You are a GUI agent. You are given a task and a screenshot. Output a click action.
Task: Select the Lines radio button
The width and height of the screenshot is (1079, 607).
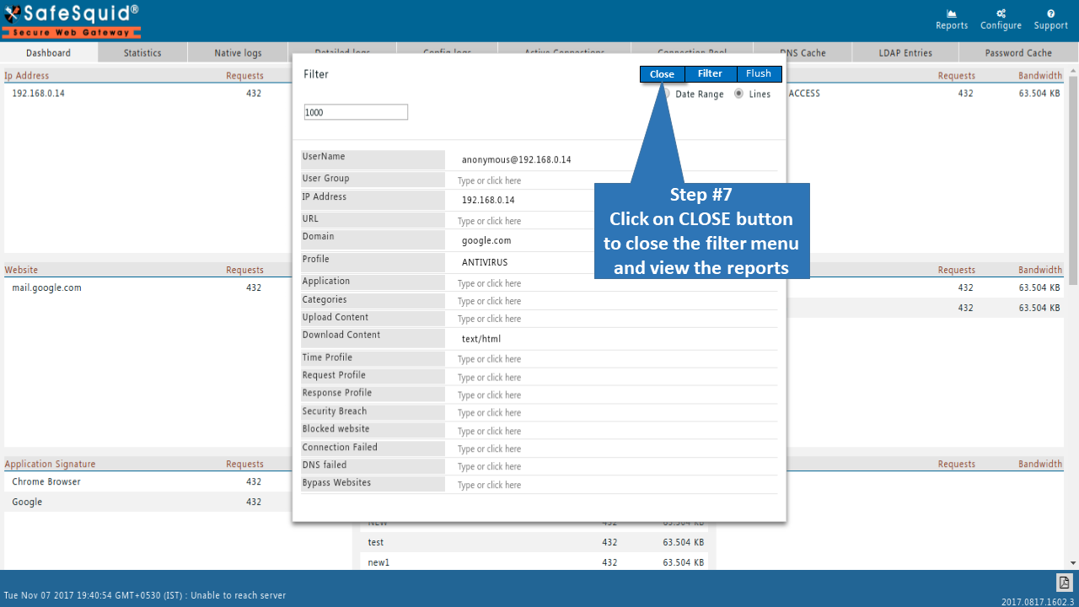click(x=739, y=94)
